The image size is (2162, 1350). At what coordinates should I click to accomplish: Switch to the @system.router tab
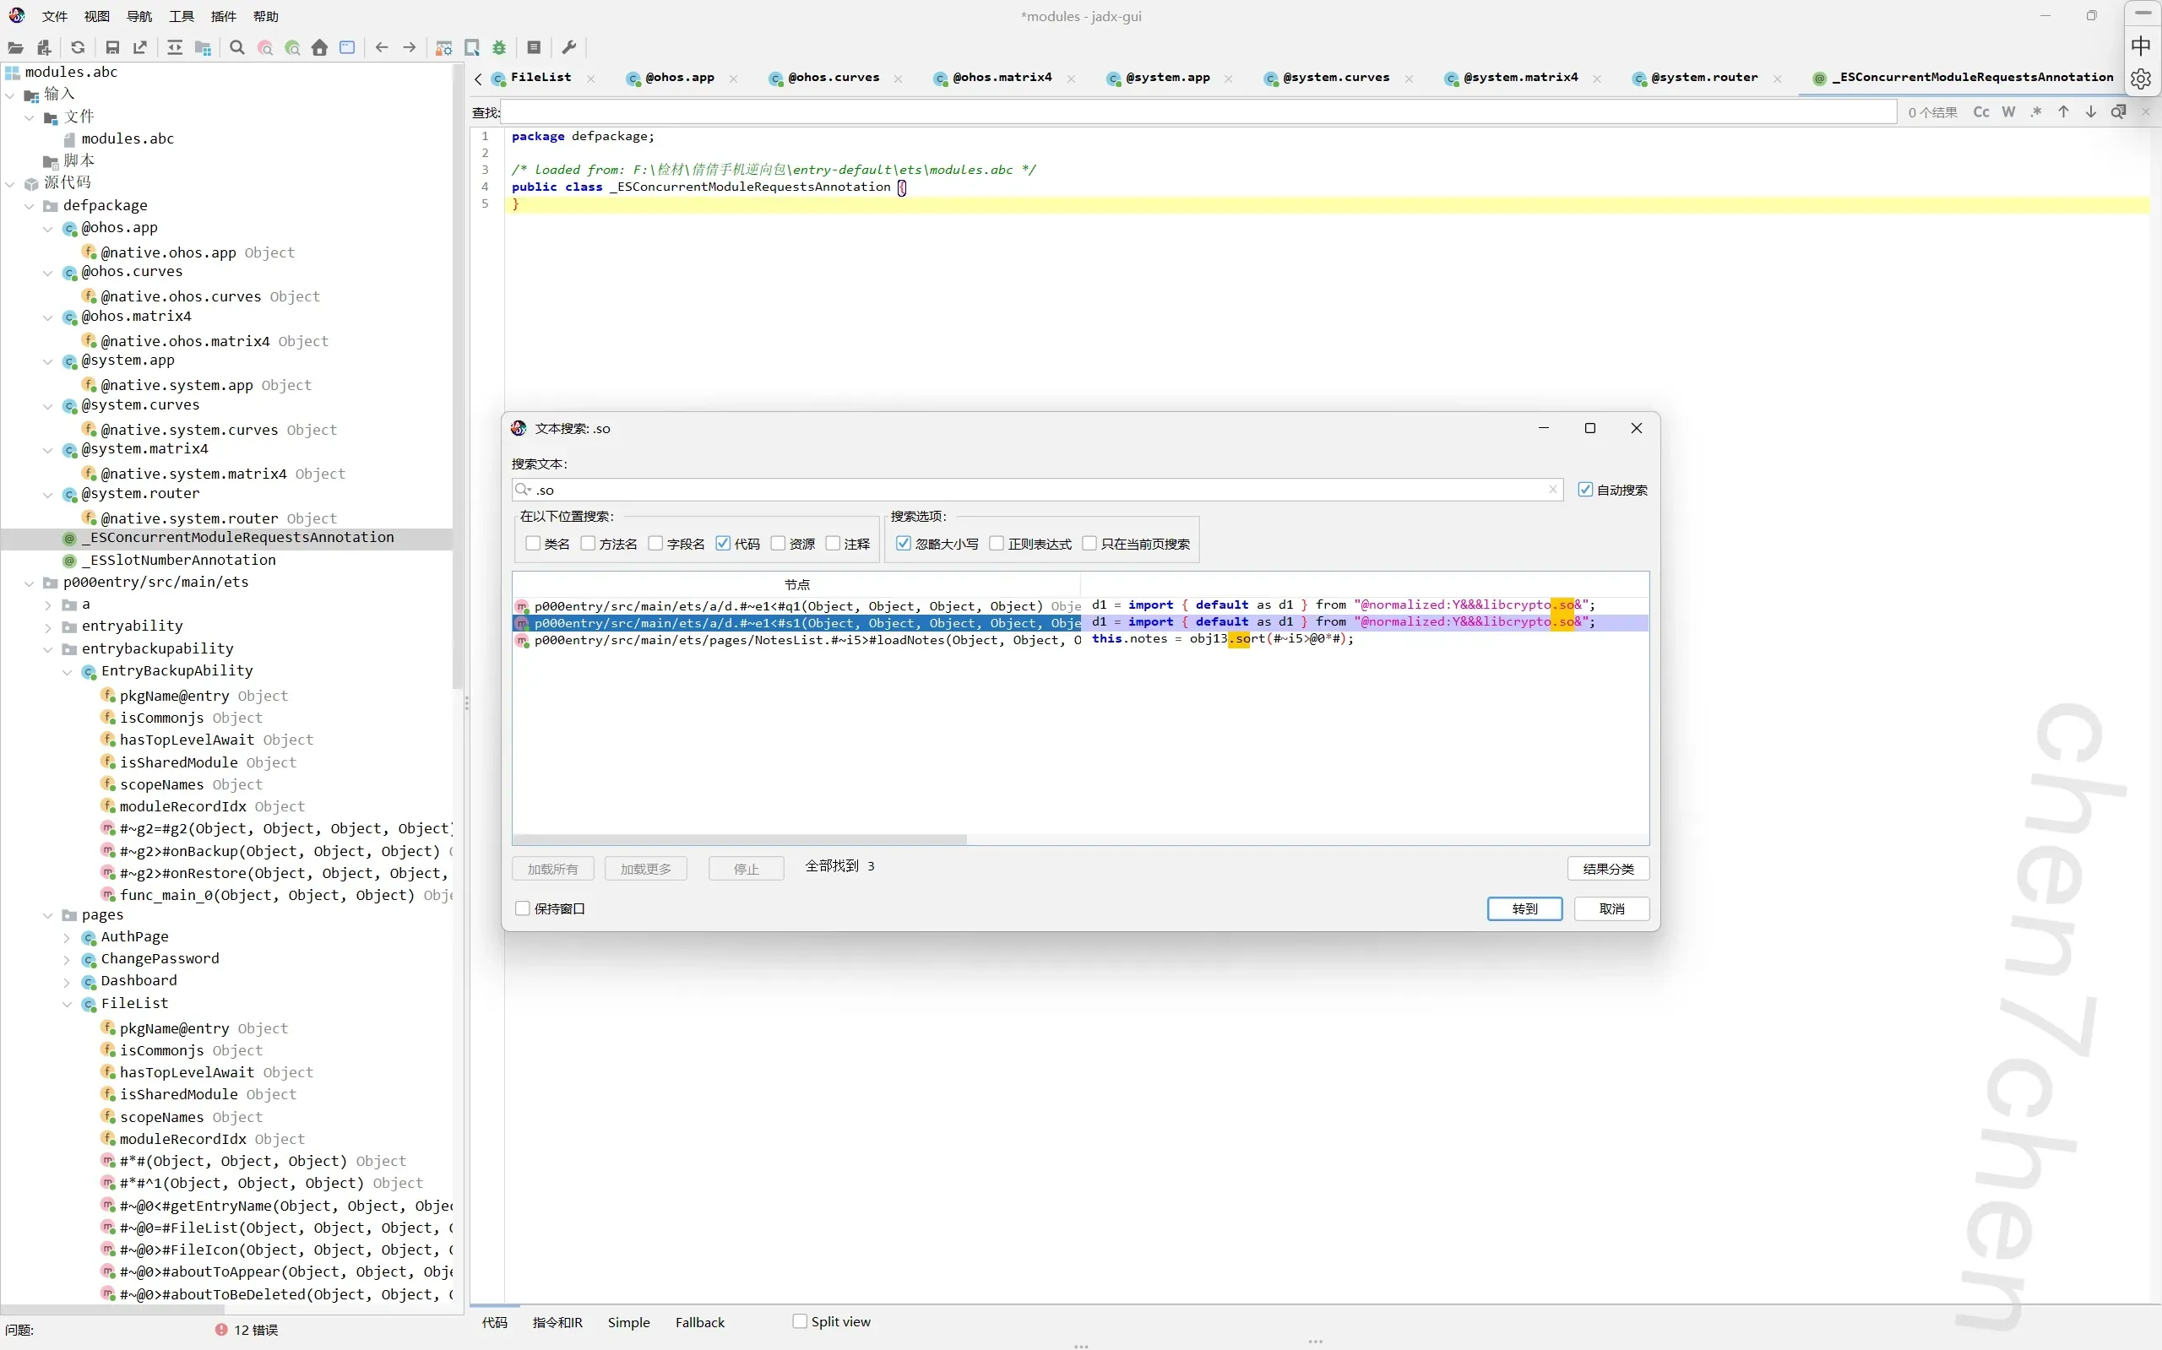[x=1704, y=78]
